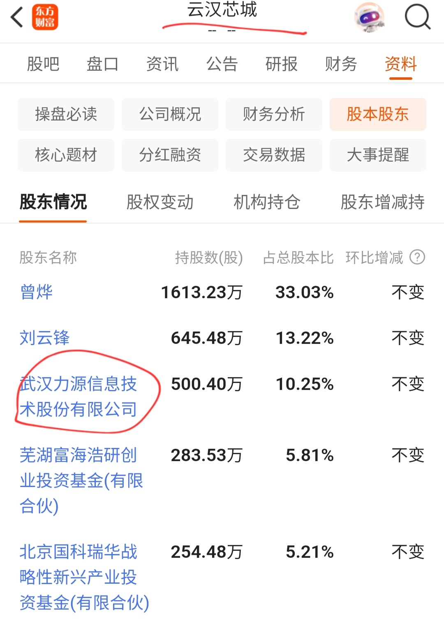Open the 公司概况 section
Screen dimensions: 444x622
pos(170,114)
